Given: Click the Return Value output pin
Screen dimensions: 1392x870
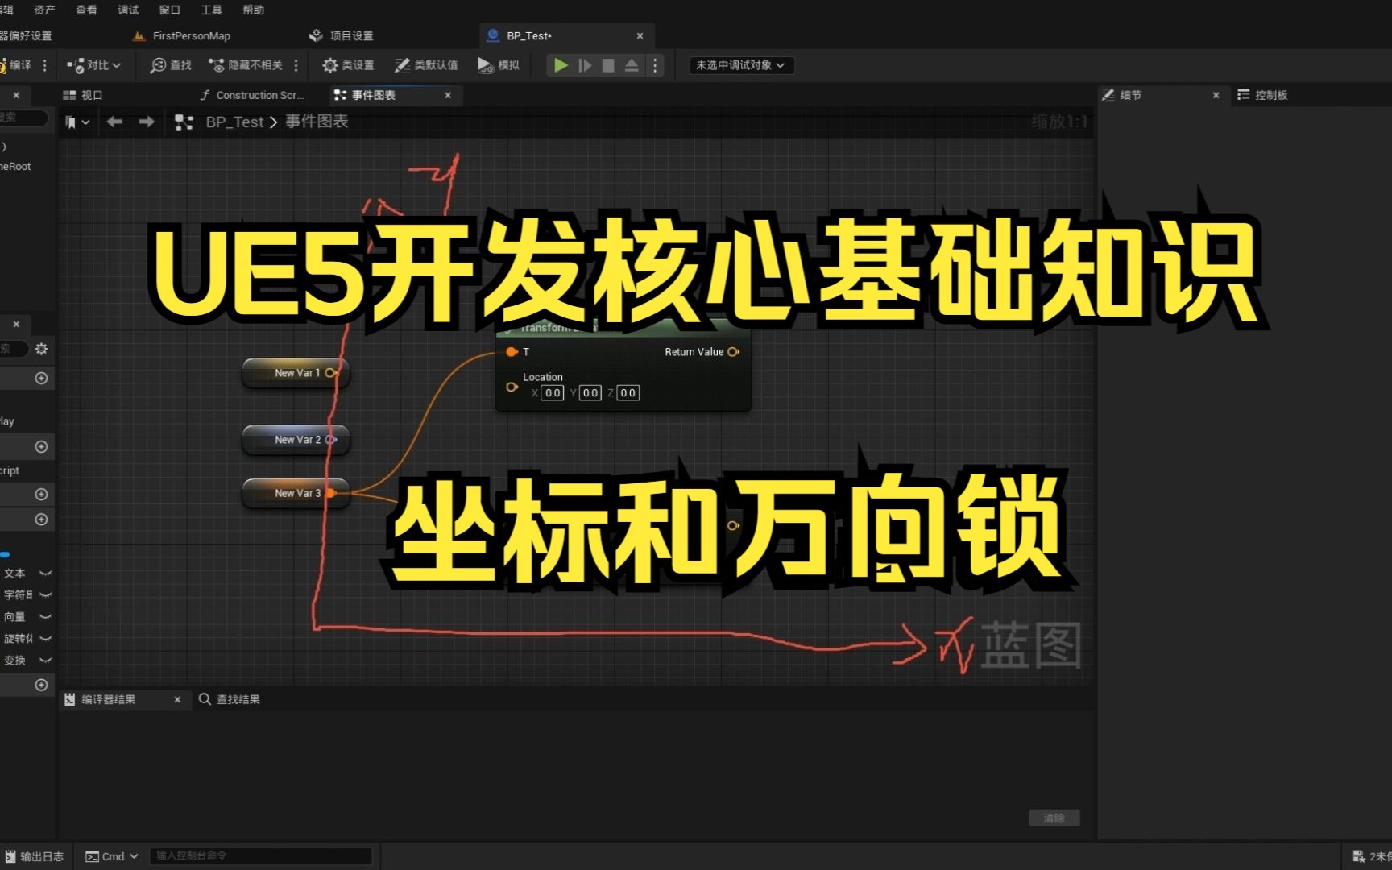Looking at the screenshot, I should (733, 352).
